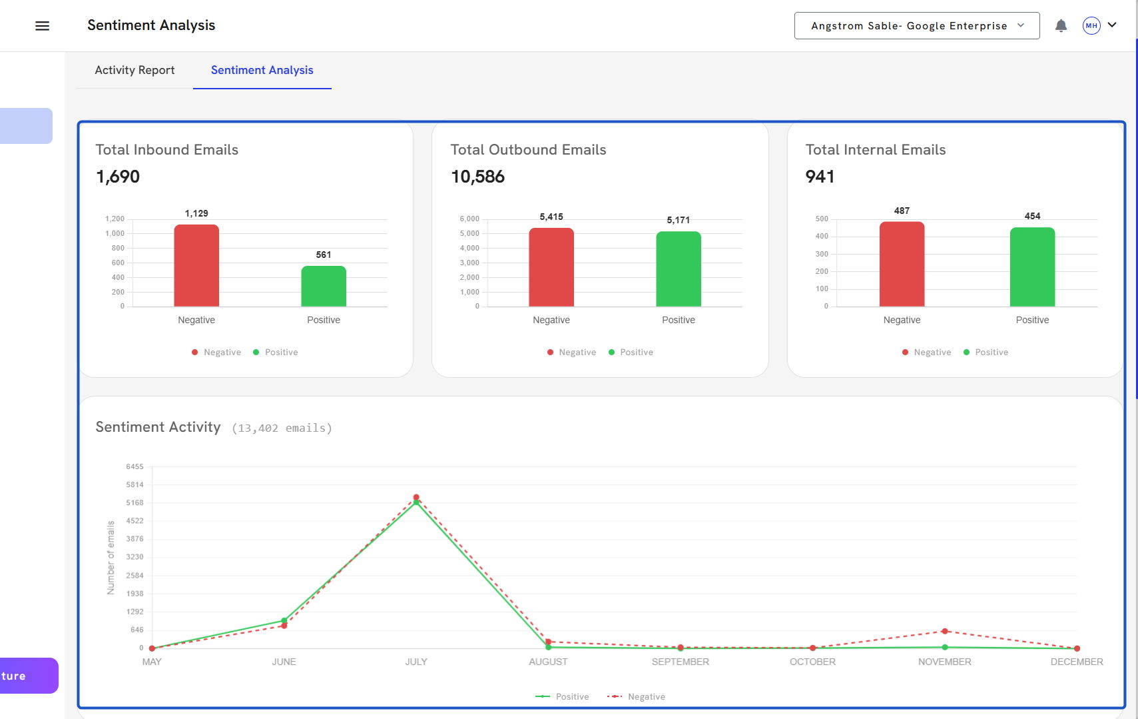Toggle Positive legend in Inbound Emails chart
Screen dimensions: 1138x719
[x=275, y=353]
